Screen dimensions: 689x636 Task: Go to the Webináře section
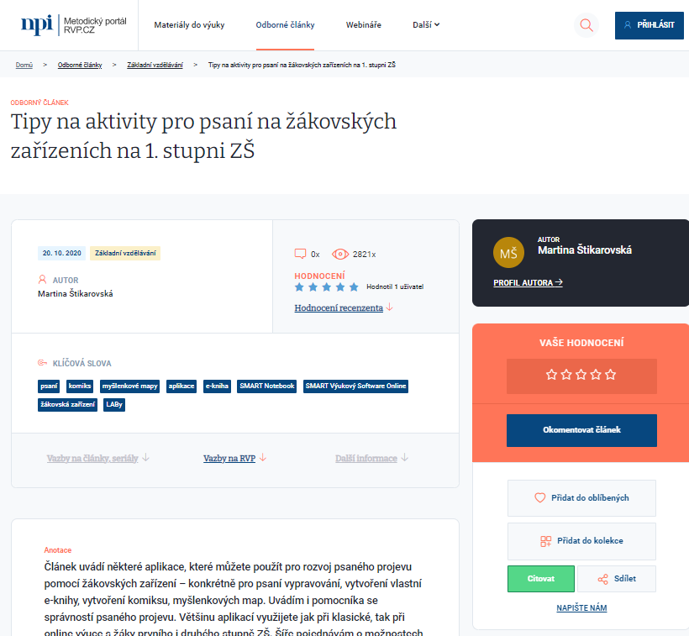click(363, 25)
